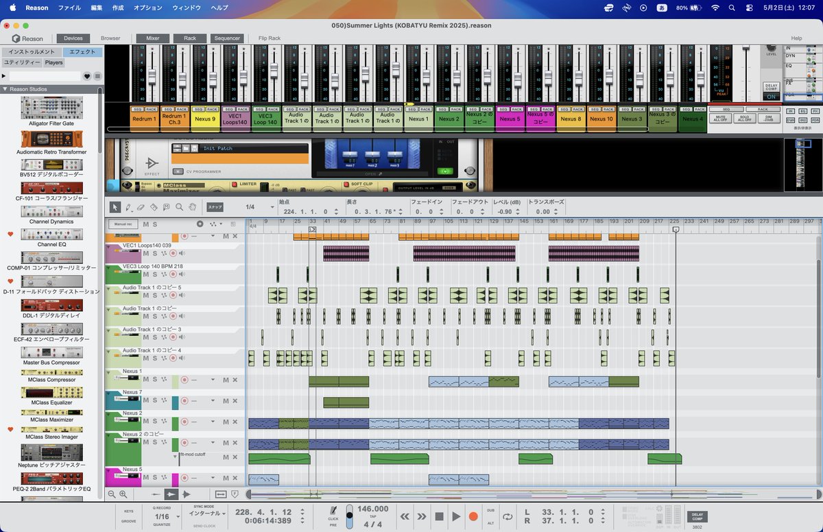The height and width of the screenshot is (532, 823).
Task: Select the MClass Stereo Imager device
Action: (x=52, y=433)
